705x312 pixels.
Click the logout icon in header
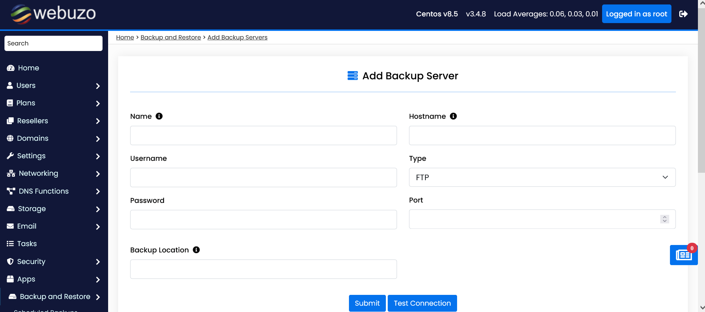[683, 14]
